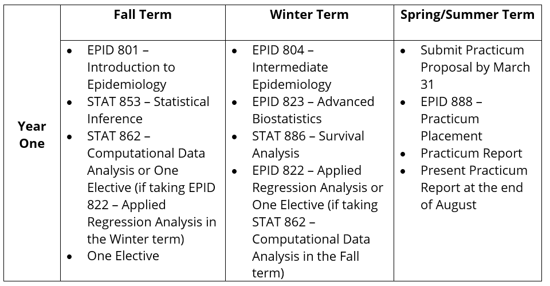Click EPID 888 Practicum Placement item
Screen dimensions: 550x286
point(451,119)
